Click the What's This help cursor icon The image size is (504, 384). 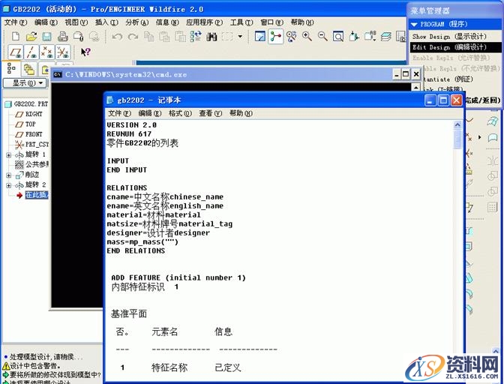pos(85,52)
